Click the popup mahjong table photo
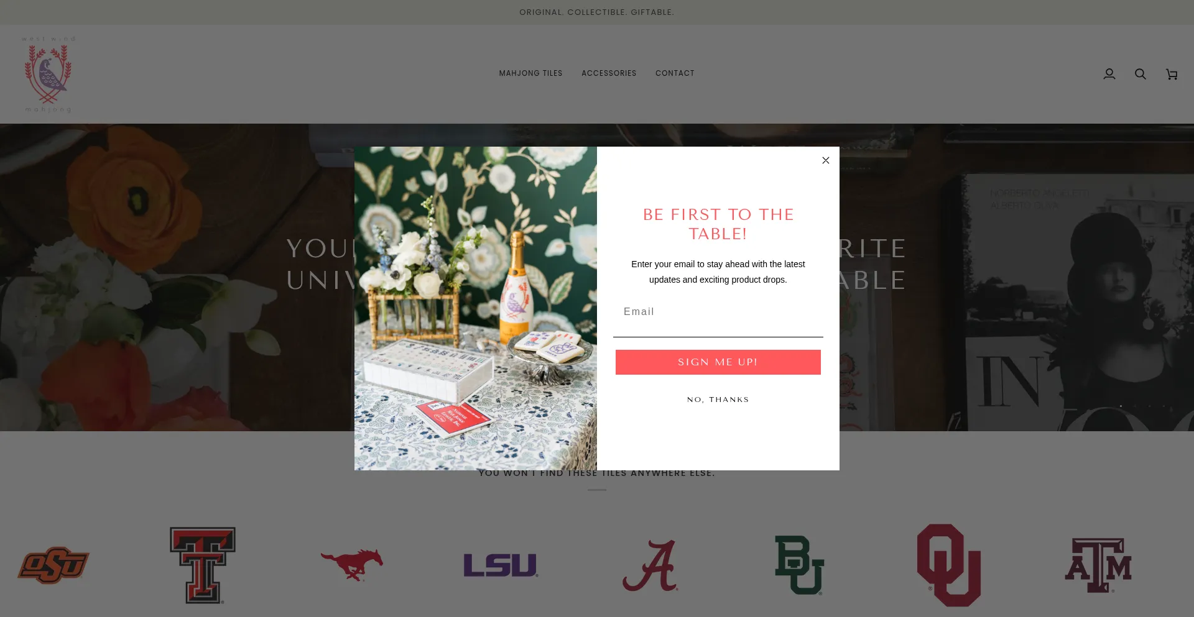Screen dimensions: 1194x617 tap(476, 308)
